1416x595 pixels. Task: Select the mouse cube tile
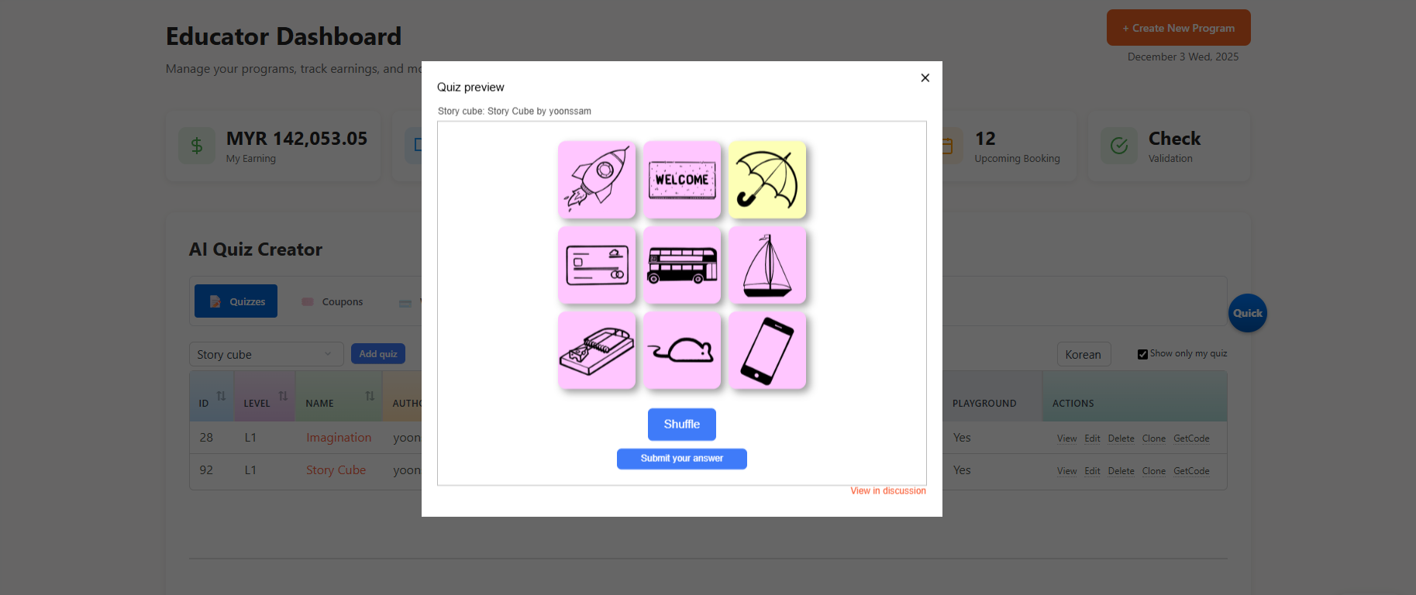pos(682,350)
